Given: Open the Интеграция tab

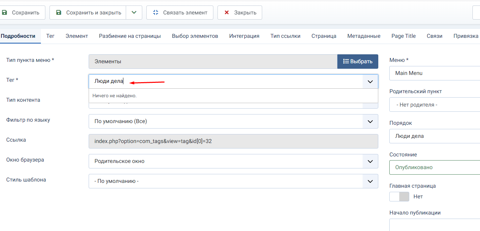Looking at the screenshot, I should 244,36.
